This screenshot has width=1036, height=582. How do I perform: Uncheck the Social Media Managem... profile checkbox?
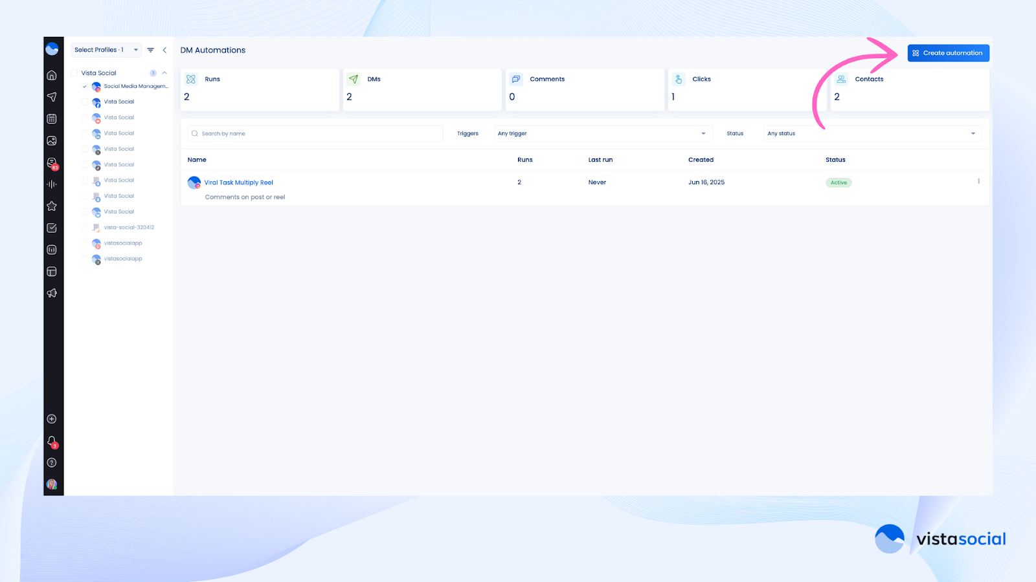[x=85, y=86]
